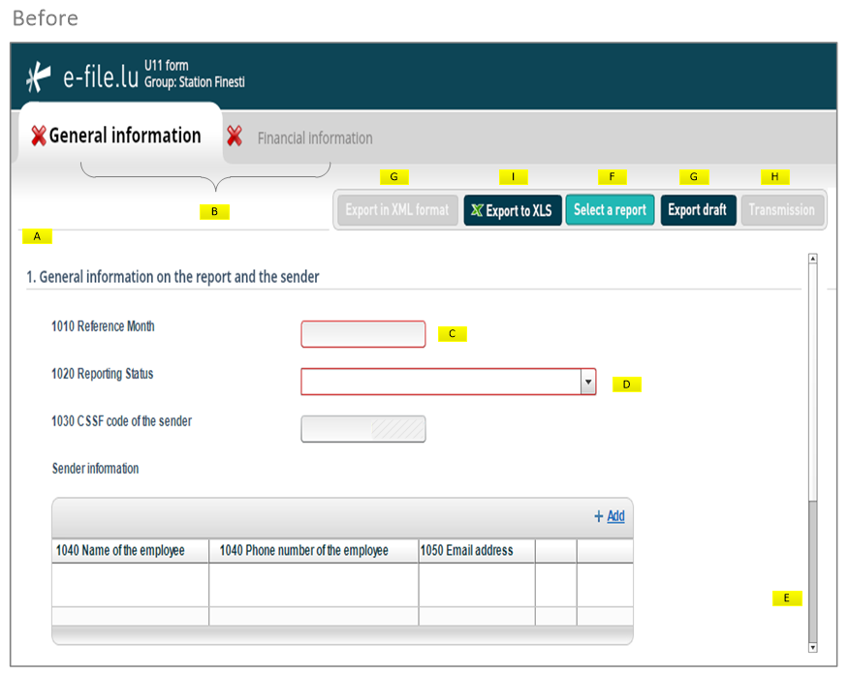849x675 pixels.
Task: Click the Add link in Sender information table
Action: point(615,516)
